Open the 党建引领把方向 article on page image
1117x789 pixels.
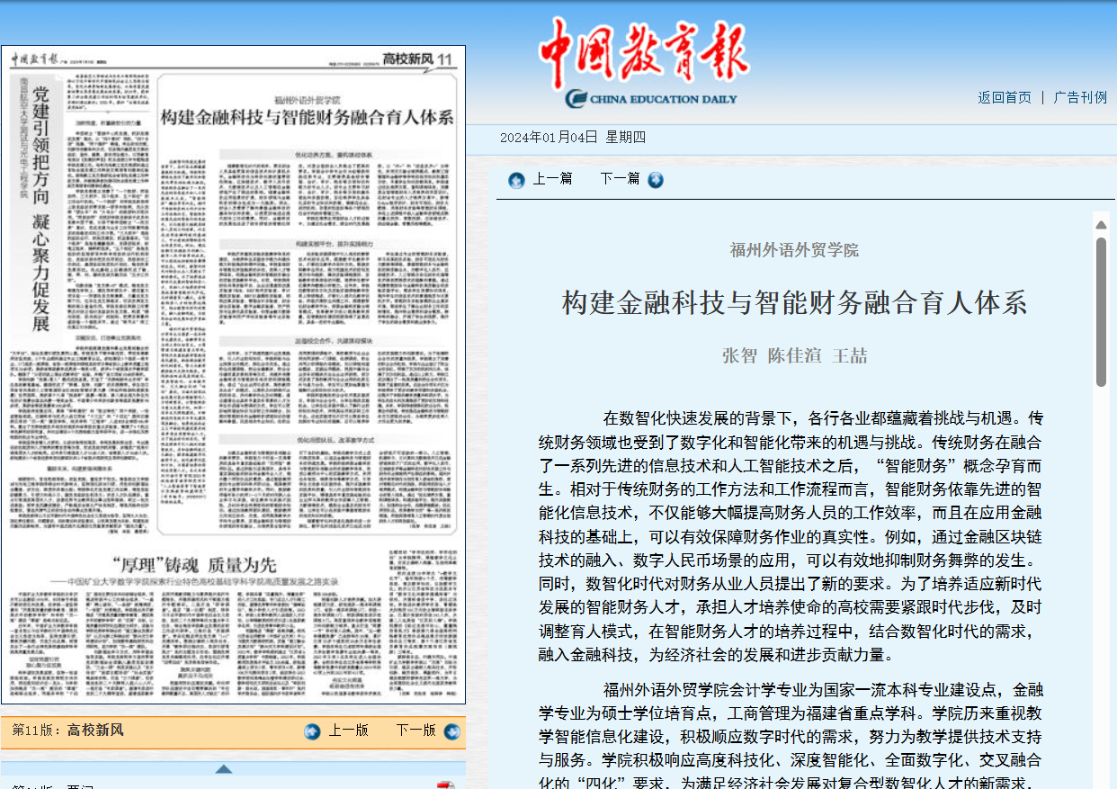tap(40, 207)
